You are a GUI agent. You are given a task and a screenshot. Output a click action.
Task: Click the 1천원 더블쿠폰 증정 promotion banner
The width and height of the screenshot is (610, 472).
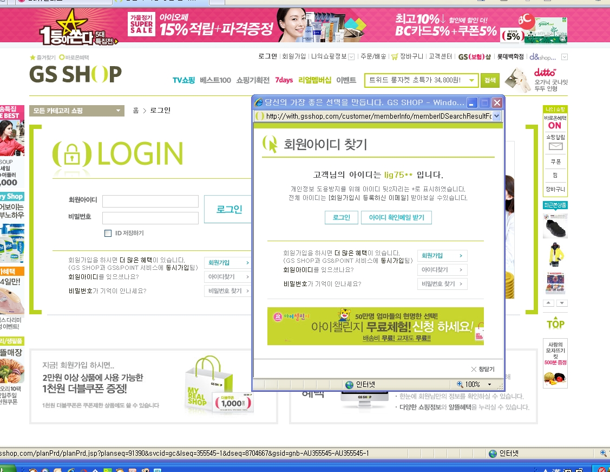click(x=154, y=386)
